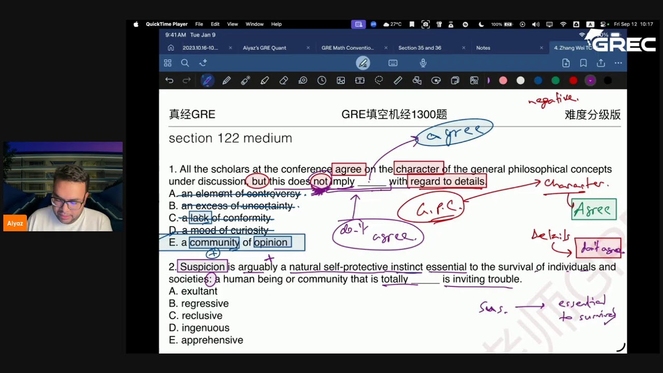
Task: Add a new page icon
Action: (566, 63)
